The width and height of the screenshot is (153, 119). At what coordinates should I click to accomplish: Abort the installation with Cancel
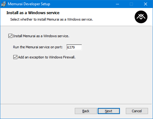click(x=137, y=111)
